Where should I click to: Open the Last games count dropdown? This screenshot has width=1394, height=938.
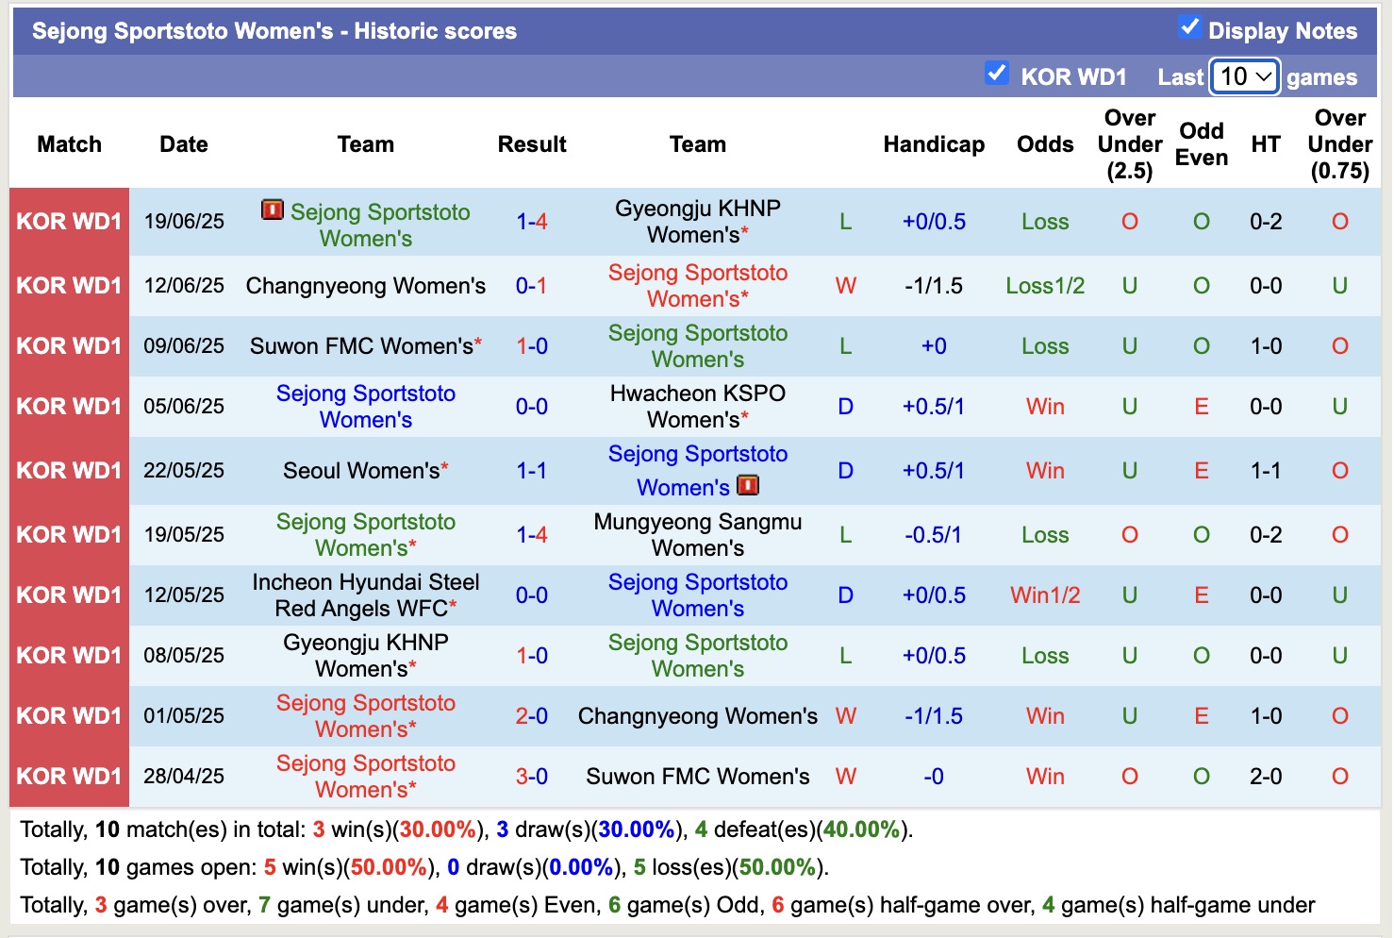[1244, 76]
